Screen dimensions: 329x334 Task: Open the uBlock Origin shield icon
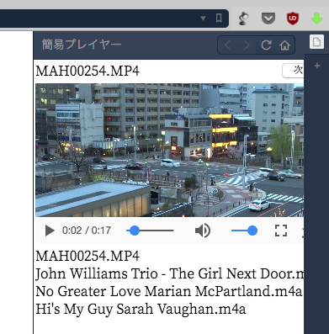[x=293, y=19]
